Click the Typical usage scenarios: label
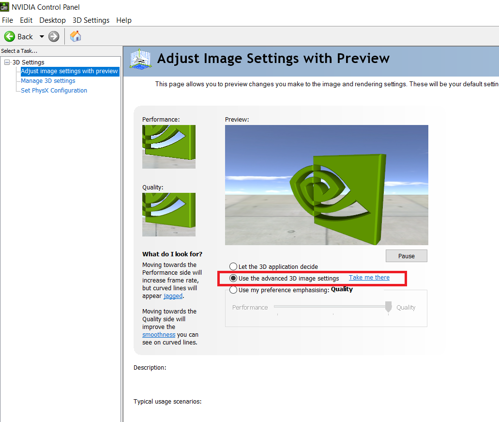This screenshot has width=499, height=422. tap(167, 402)
